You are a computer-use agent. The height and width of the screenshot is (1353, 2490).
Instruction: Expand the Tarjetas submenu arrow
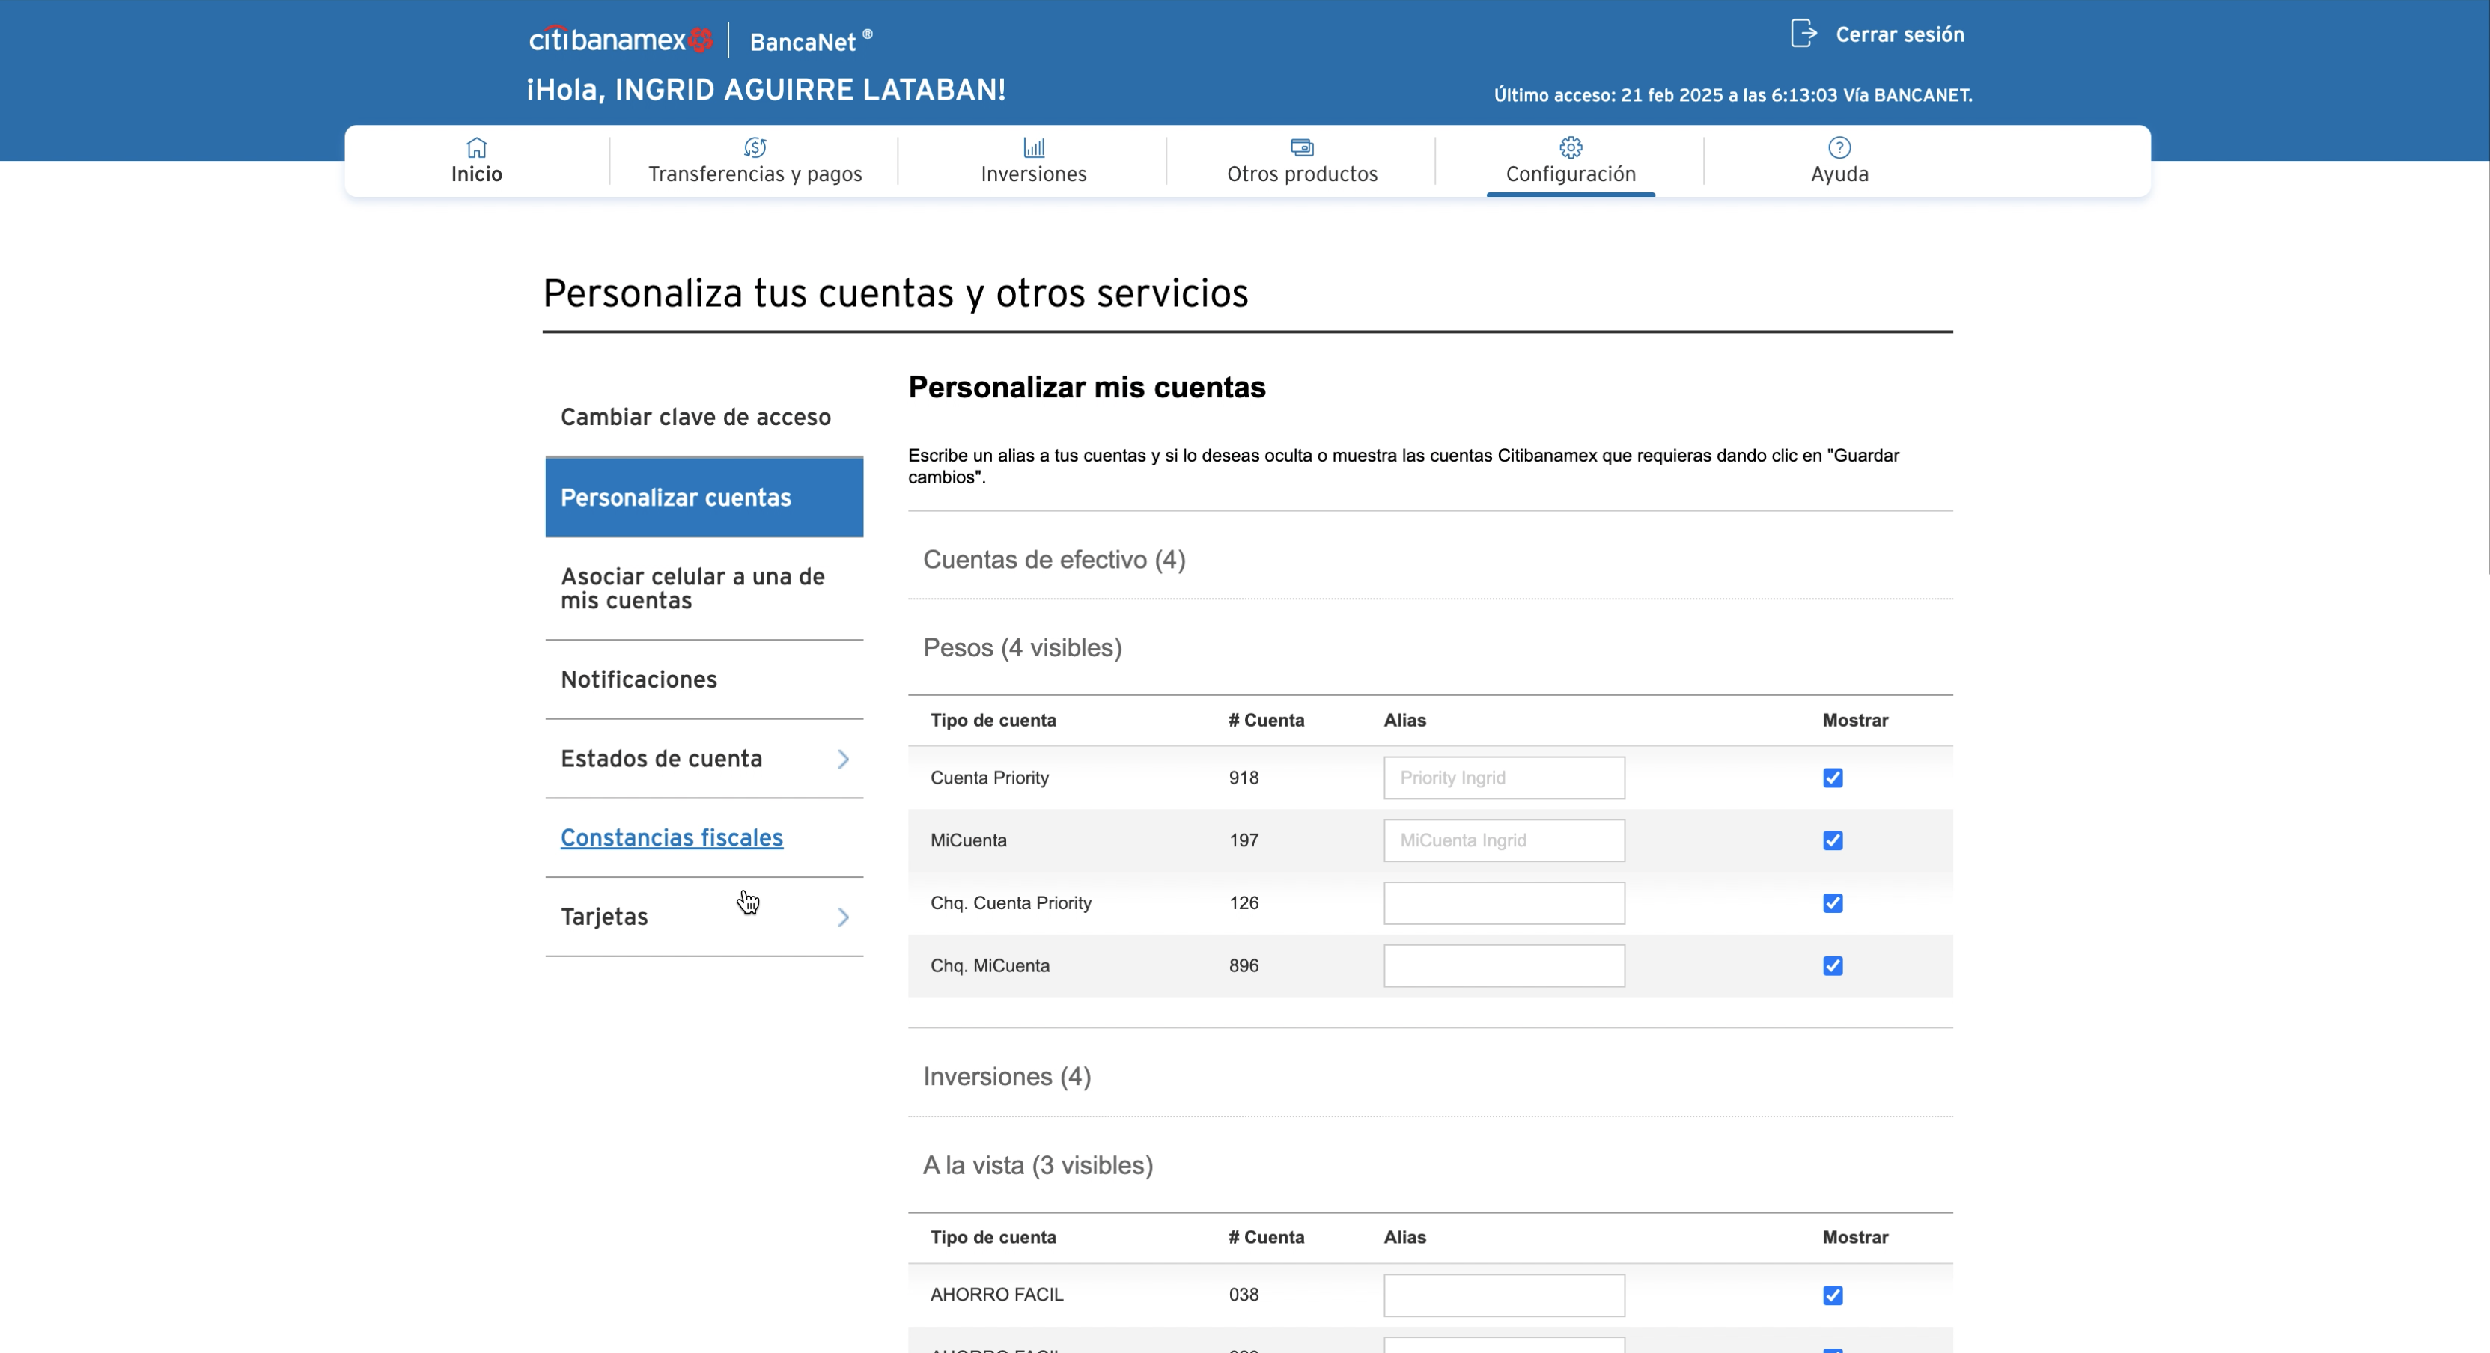tap(843, 917)
